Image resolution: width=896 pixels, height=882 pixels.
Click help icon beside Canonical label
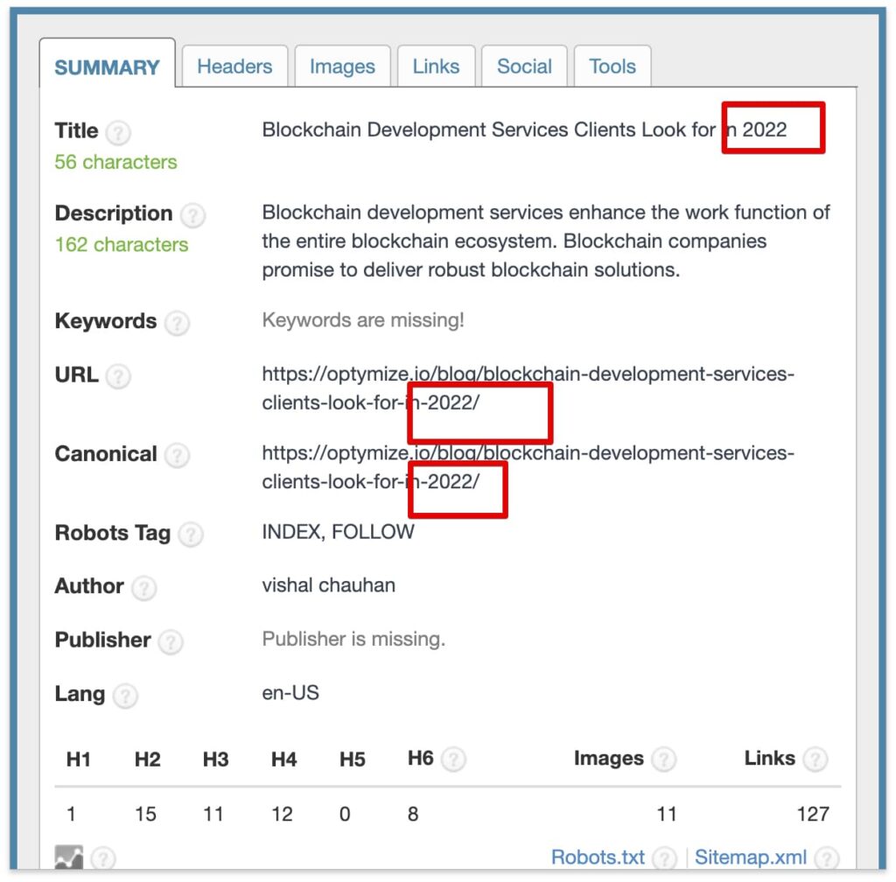click(177, 456)
